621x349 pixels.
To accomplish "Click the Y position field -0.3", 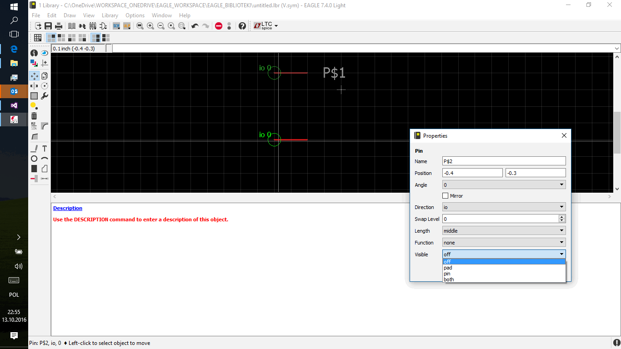I will pos(536,173).
